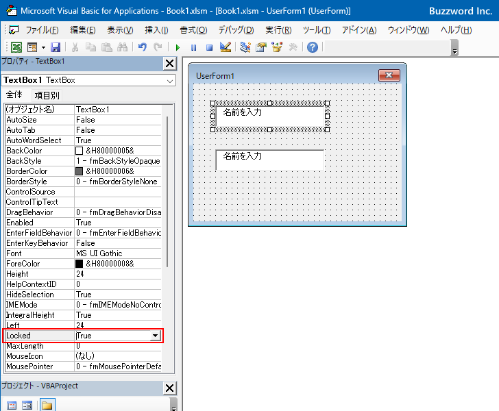Select the Enabled property row

tap(84, 223)
